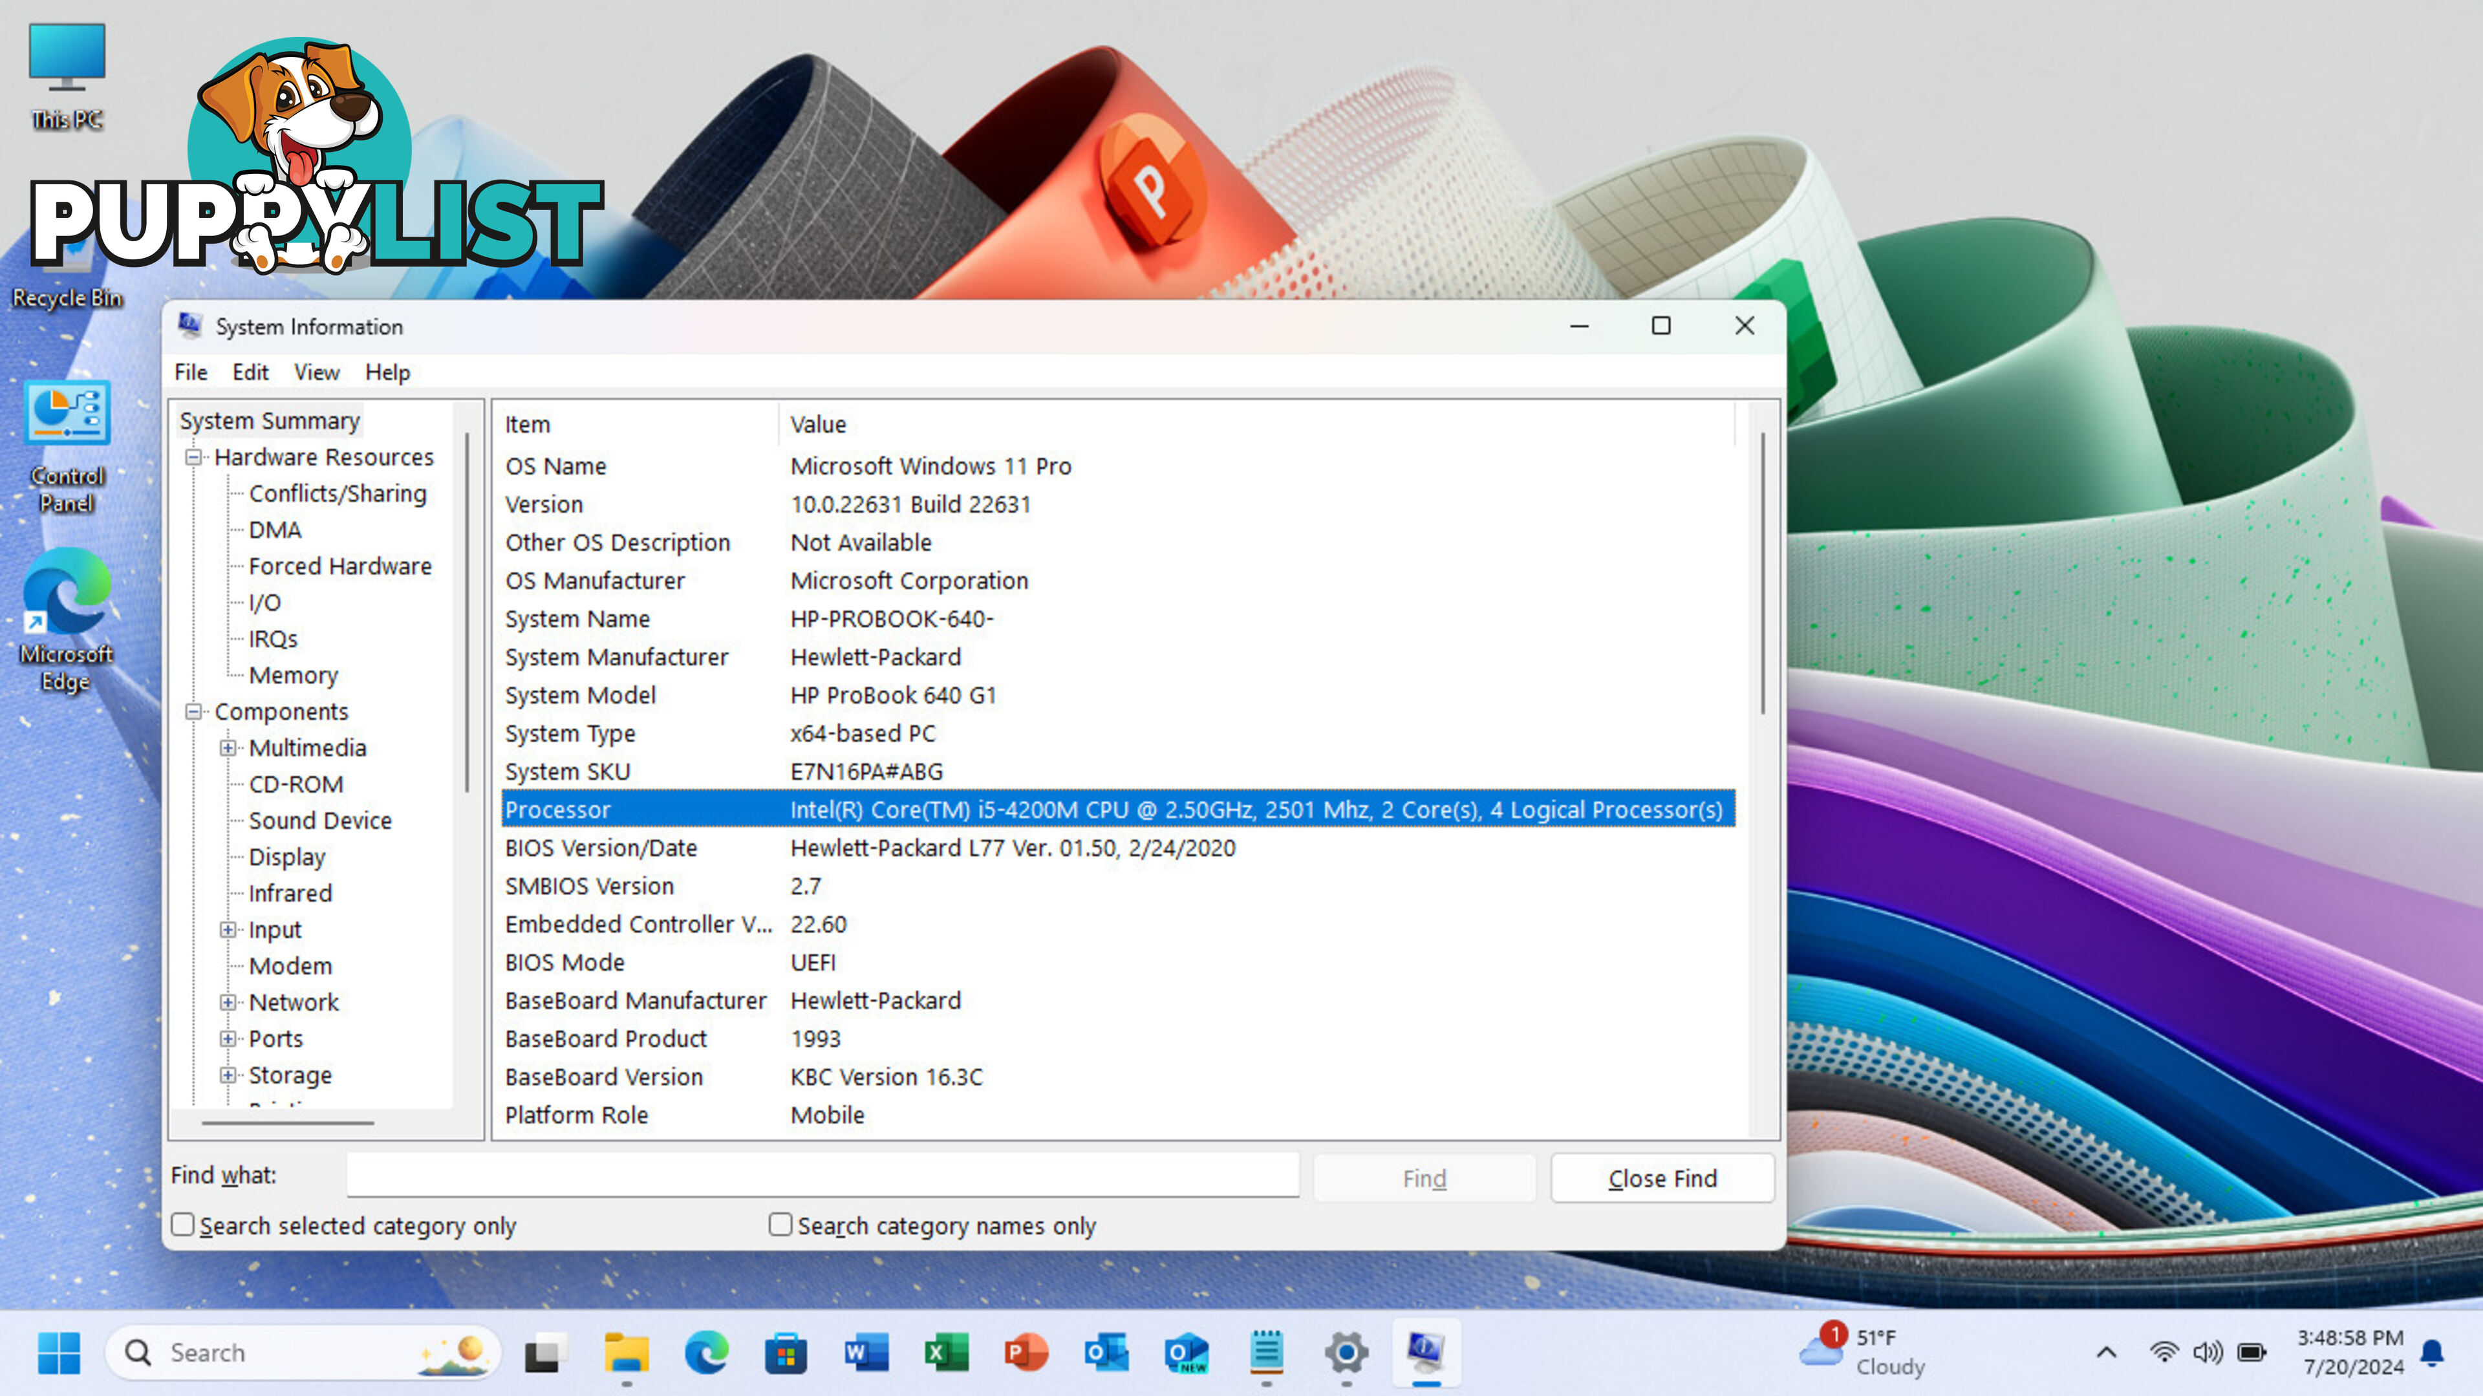
Task: Select the highlighted Processor row
Action: click(1118, 810)
